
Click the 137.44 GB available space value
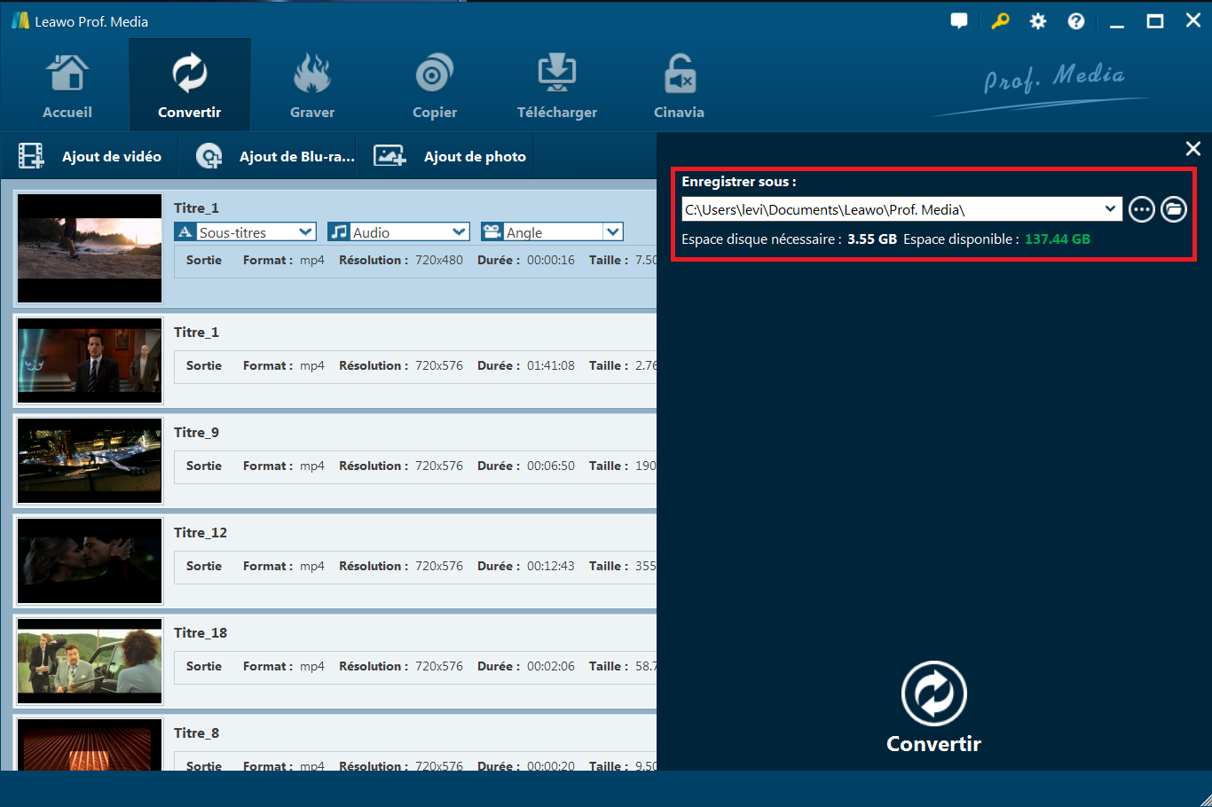(x=1058, y=239)
